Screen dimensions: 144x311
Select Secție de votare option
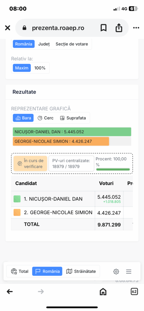[x=72, y=44]
